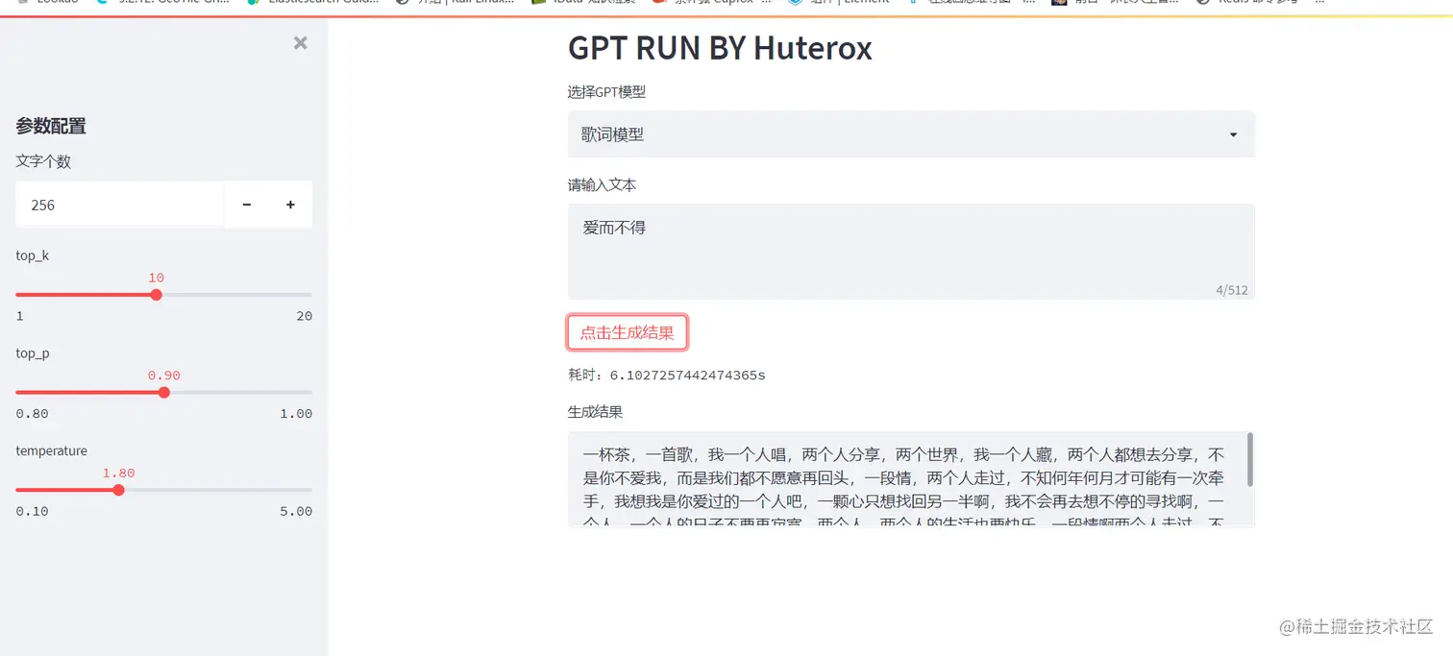Click the 点击生成结果 button
The width and height of the screenshot is (1453, 656).
628,333
